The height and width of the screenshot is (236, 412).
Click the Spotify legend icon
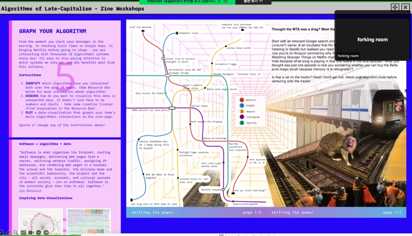coord(242,123)
